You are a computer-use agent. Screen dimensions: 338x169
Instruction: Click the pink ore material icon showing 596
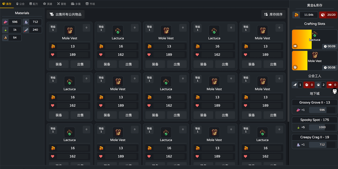point(5,22)
